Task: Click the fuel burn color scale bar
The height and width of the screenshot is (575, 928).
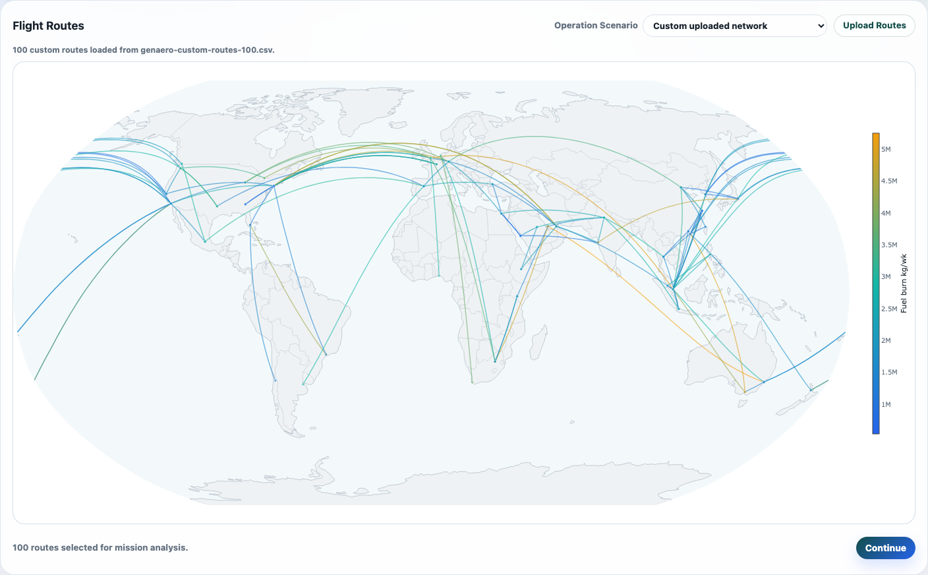Action: (x=876, y=284)
